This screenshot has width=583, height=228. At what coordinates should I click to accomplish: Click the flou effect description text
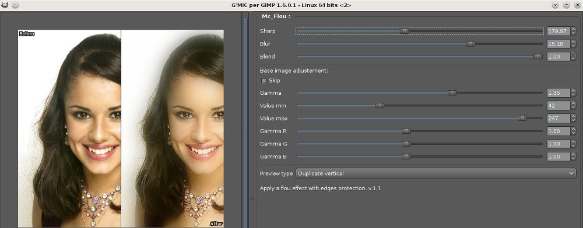pyautogui.click(x=320, y=188)
